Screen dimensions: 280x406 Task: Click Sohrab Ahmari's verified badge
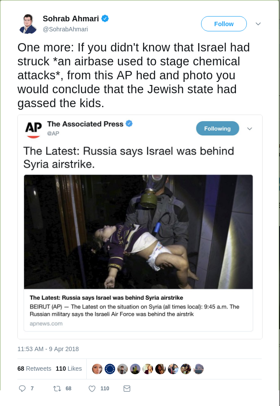point(105,19)
